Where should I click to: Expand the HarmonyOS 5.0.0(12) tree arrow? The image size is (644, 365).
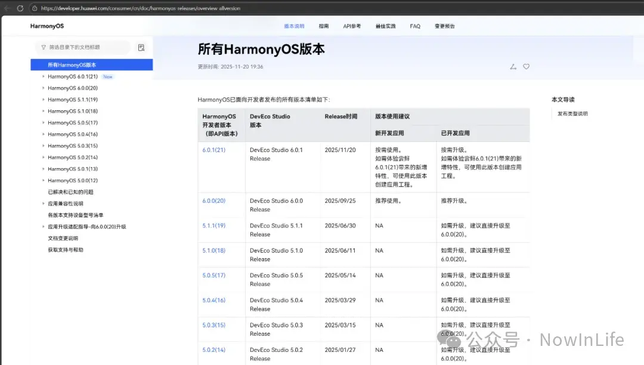click(43, 180)
